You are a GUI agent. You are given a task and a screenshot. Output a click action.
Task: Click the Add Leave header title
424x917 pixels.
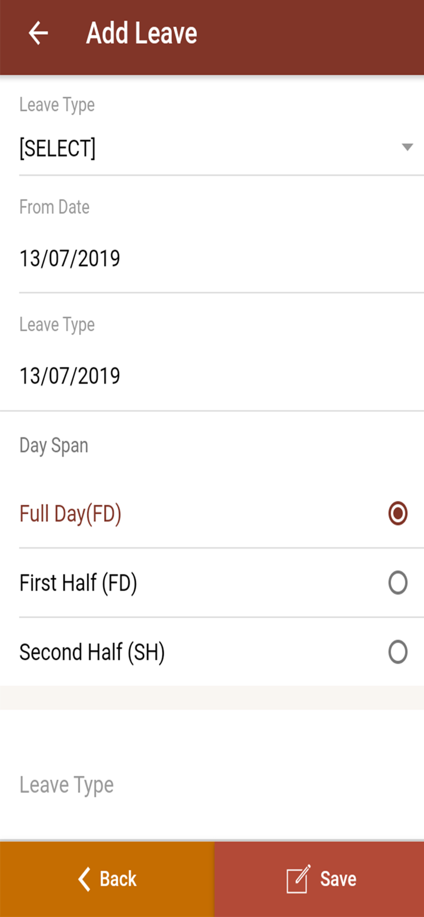point(141,34)
